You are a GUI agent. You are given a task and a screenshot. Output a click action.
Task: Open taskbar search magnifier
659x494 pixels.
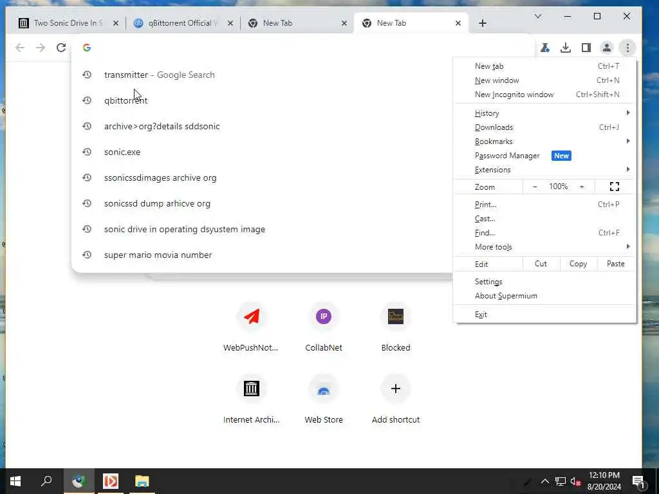tap(46, 481)
